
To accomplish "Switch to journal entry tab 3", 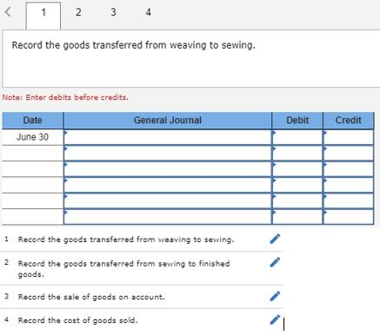I will click(x=113, y=12).
